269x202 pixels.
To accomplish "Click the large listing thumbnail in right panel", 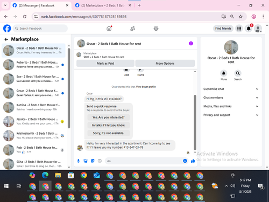I will [x=231, y=47].
